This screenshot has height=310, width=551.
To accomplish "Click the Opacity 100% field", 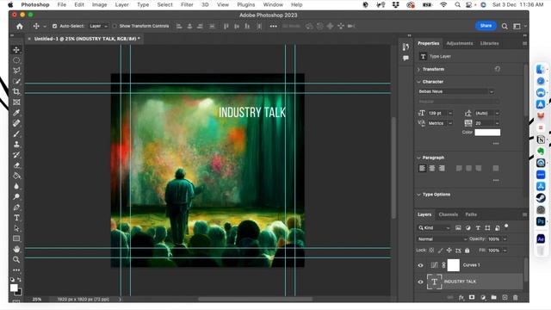I will click(493, 239).
